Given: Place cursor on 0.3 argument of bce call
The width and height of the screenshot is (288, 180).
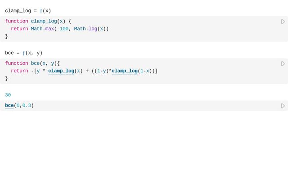Looking at the screenshot, I should point(27,106).
